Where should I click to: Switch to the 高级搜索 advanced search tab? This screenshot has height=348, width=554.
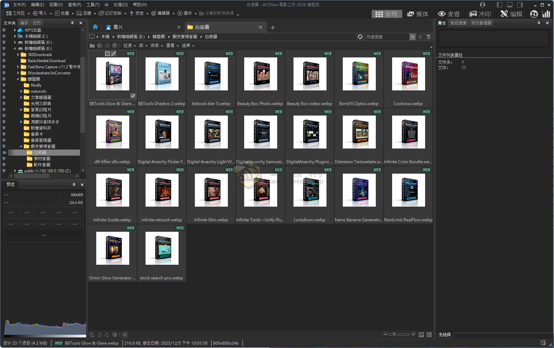tap(458, 23)
